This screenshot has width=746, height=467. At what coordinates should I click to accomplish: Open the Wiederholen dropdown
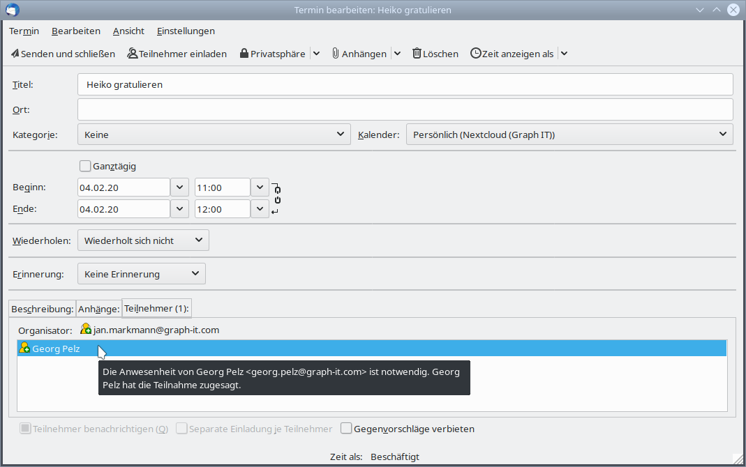[143, 240]
